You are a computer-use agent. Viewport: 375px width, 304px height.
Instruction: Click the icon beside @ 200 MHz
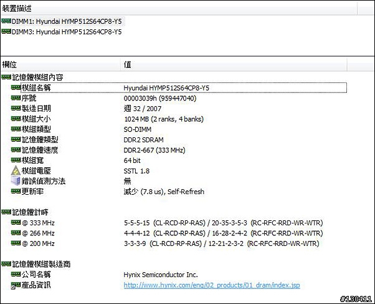16,243
